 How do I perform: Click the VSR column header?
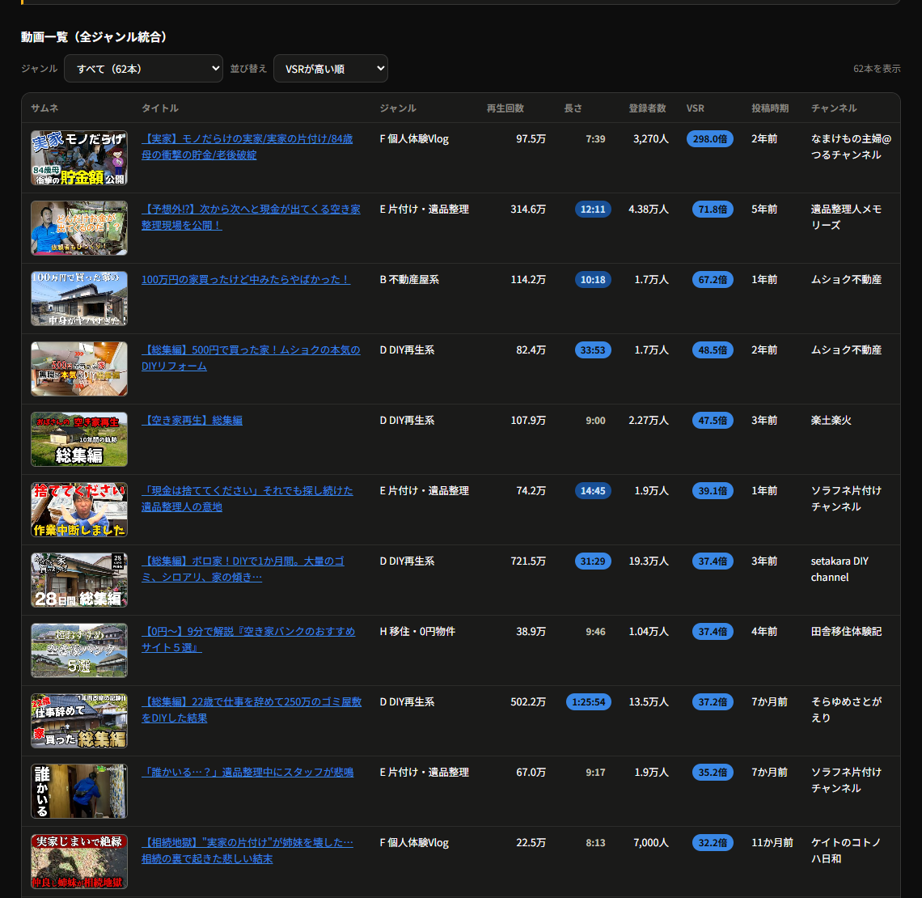(695, 108)
